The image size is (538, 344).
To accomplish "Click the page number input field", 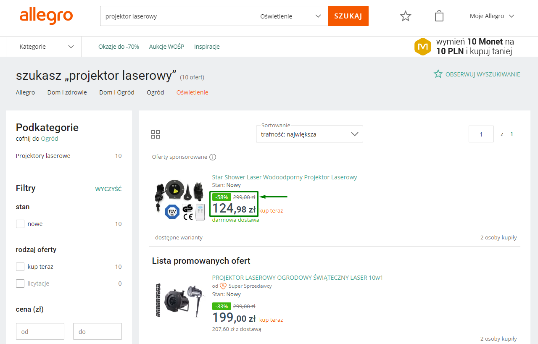I will [x=481, y=134].
